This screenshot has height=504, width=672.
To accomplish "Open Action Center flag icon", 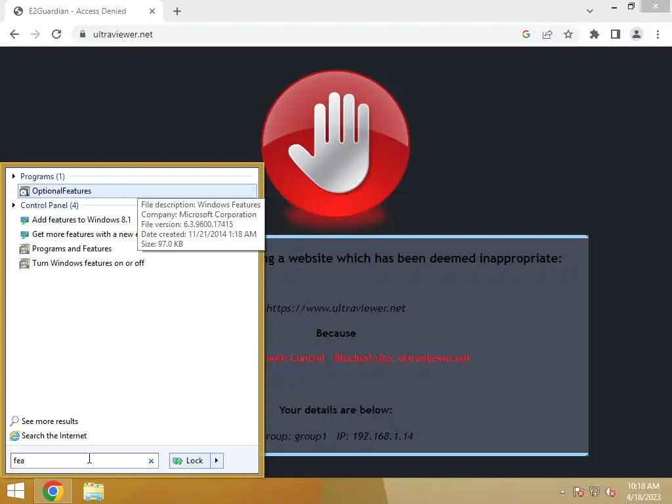I will (578, 492).
